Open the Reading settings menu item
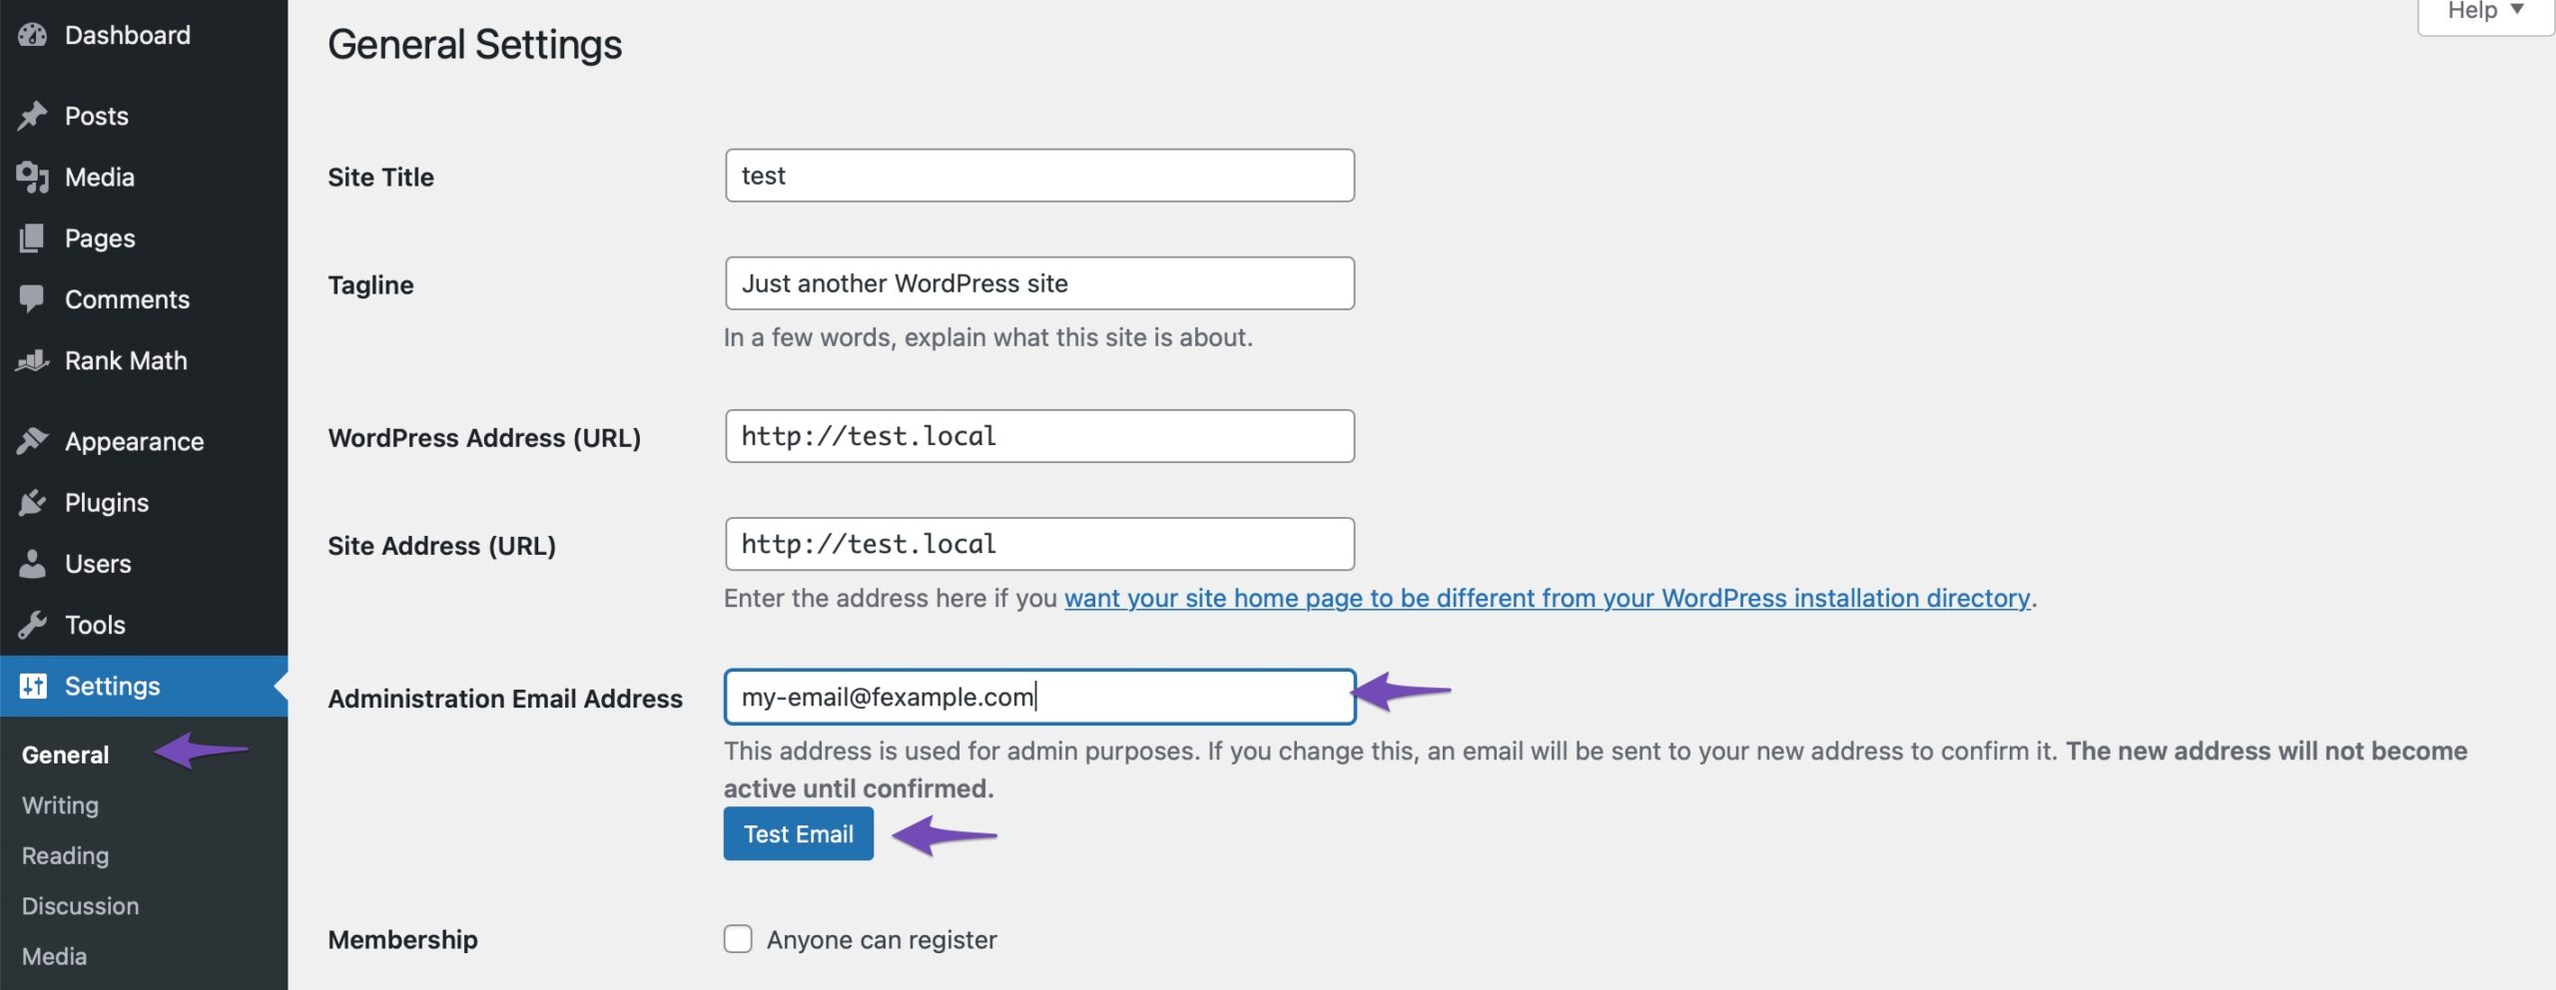 click(65, 854)
